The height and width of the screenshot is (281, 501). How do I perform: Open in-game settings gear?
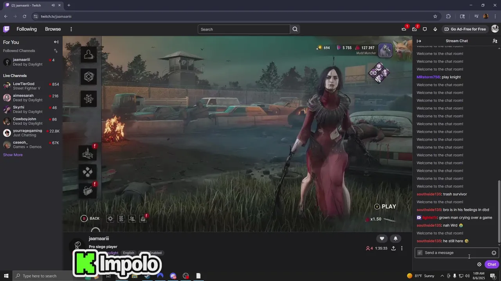coord(110,219)
